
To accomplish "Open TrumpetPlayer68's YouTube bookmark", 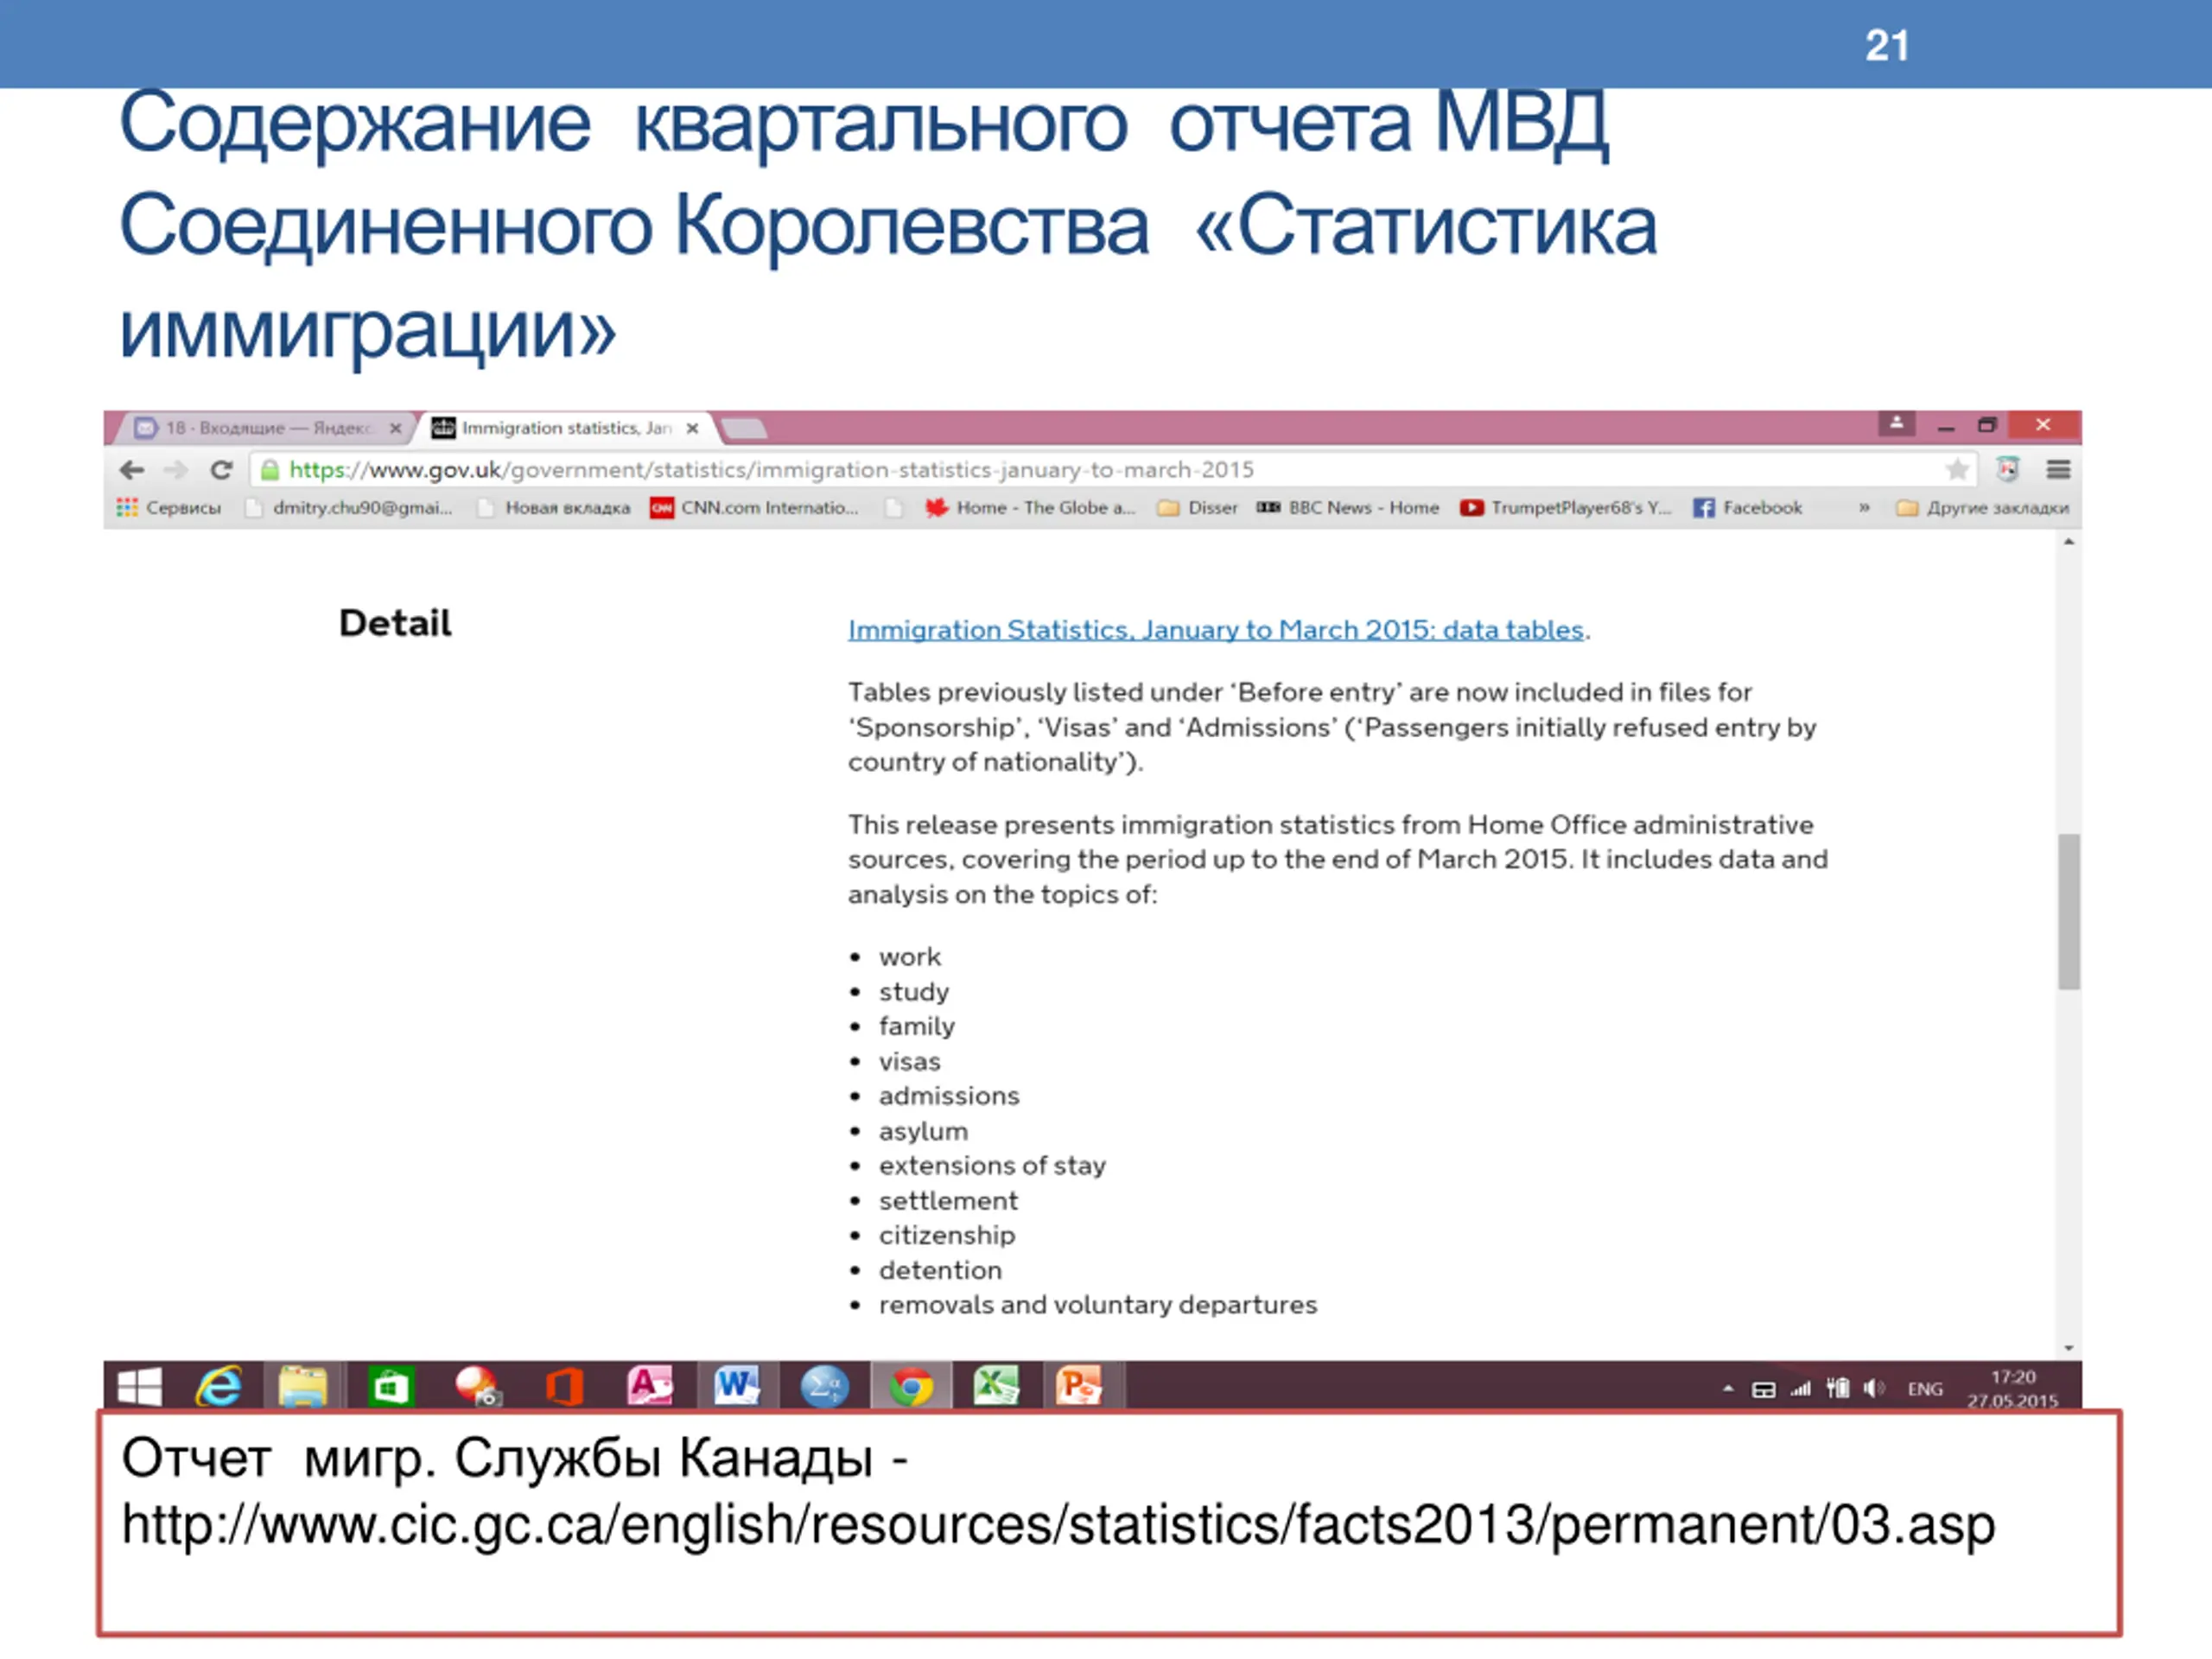I will tap(1565, 508).
